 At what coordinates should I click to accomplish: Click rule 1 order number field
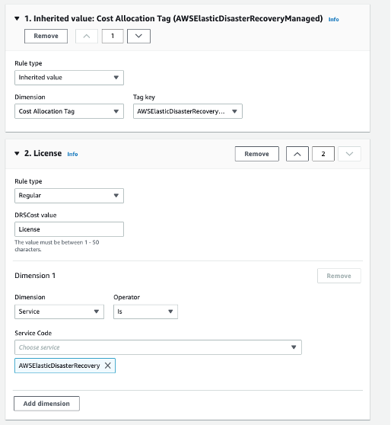click(113, 36)
